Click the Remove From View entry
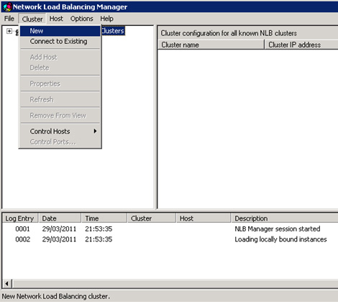 [x=60, y=115]
